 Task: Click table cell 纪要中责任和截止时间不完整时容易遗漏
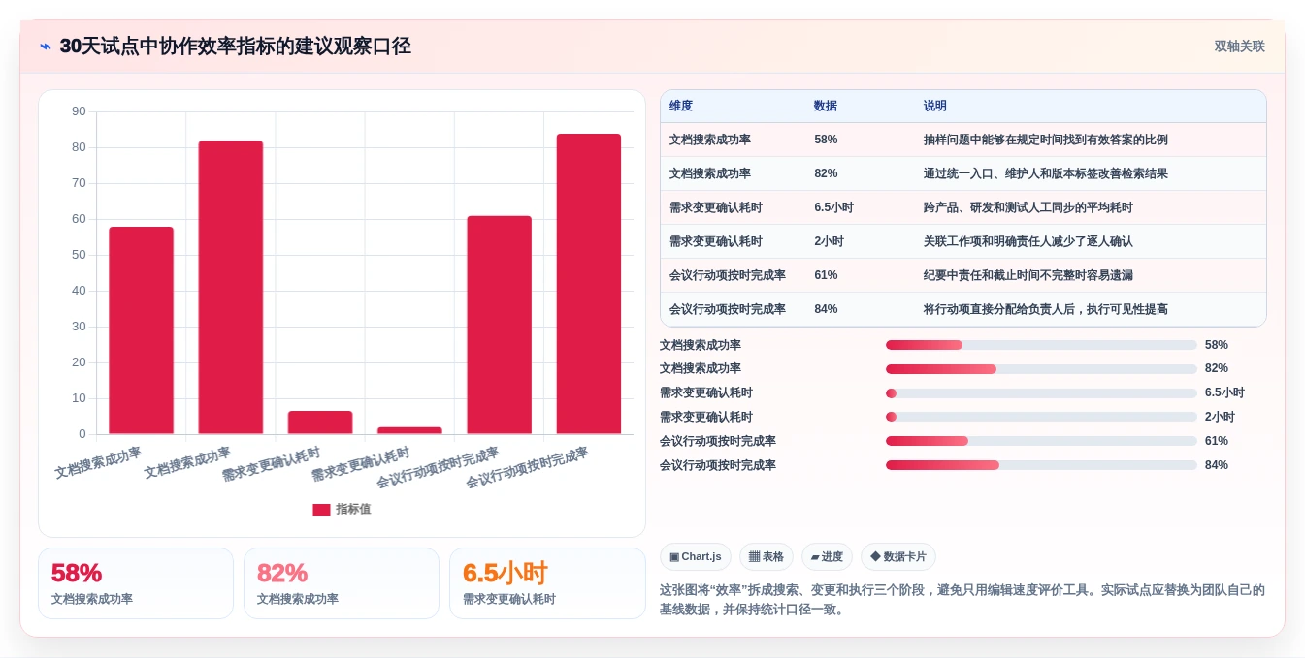[1028, 275]
